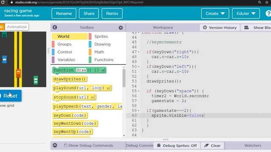The width and height of the screenshot is (271, 152).
Task: Select the World toolbox category
Action: (x=69, y=36)
